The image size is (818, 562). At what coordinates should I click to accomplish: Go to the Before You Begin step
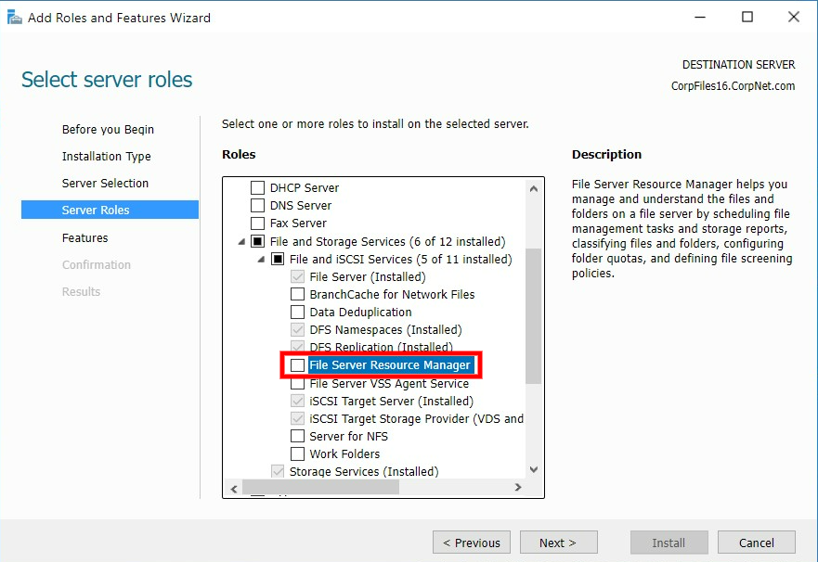coord(110,129)
